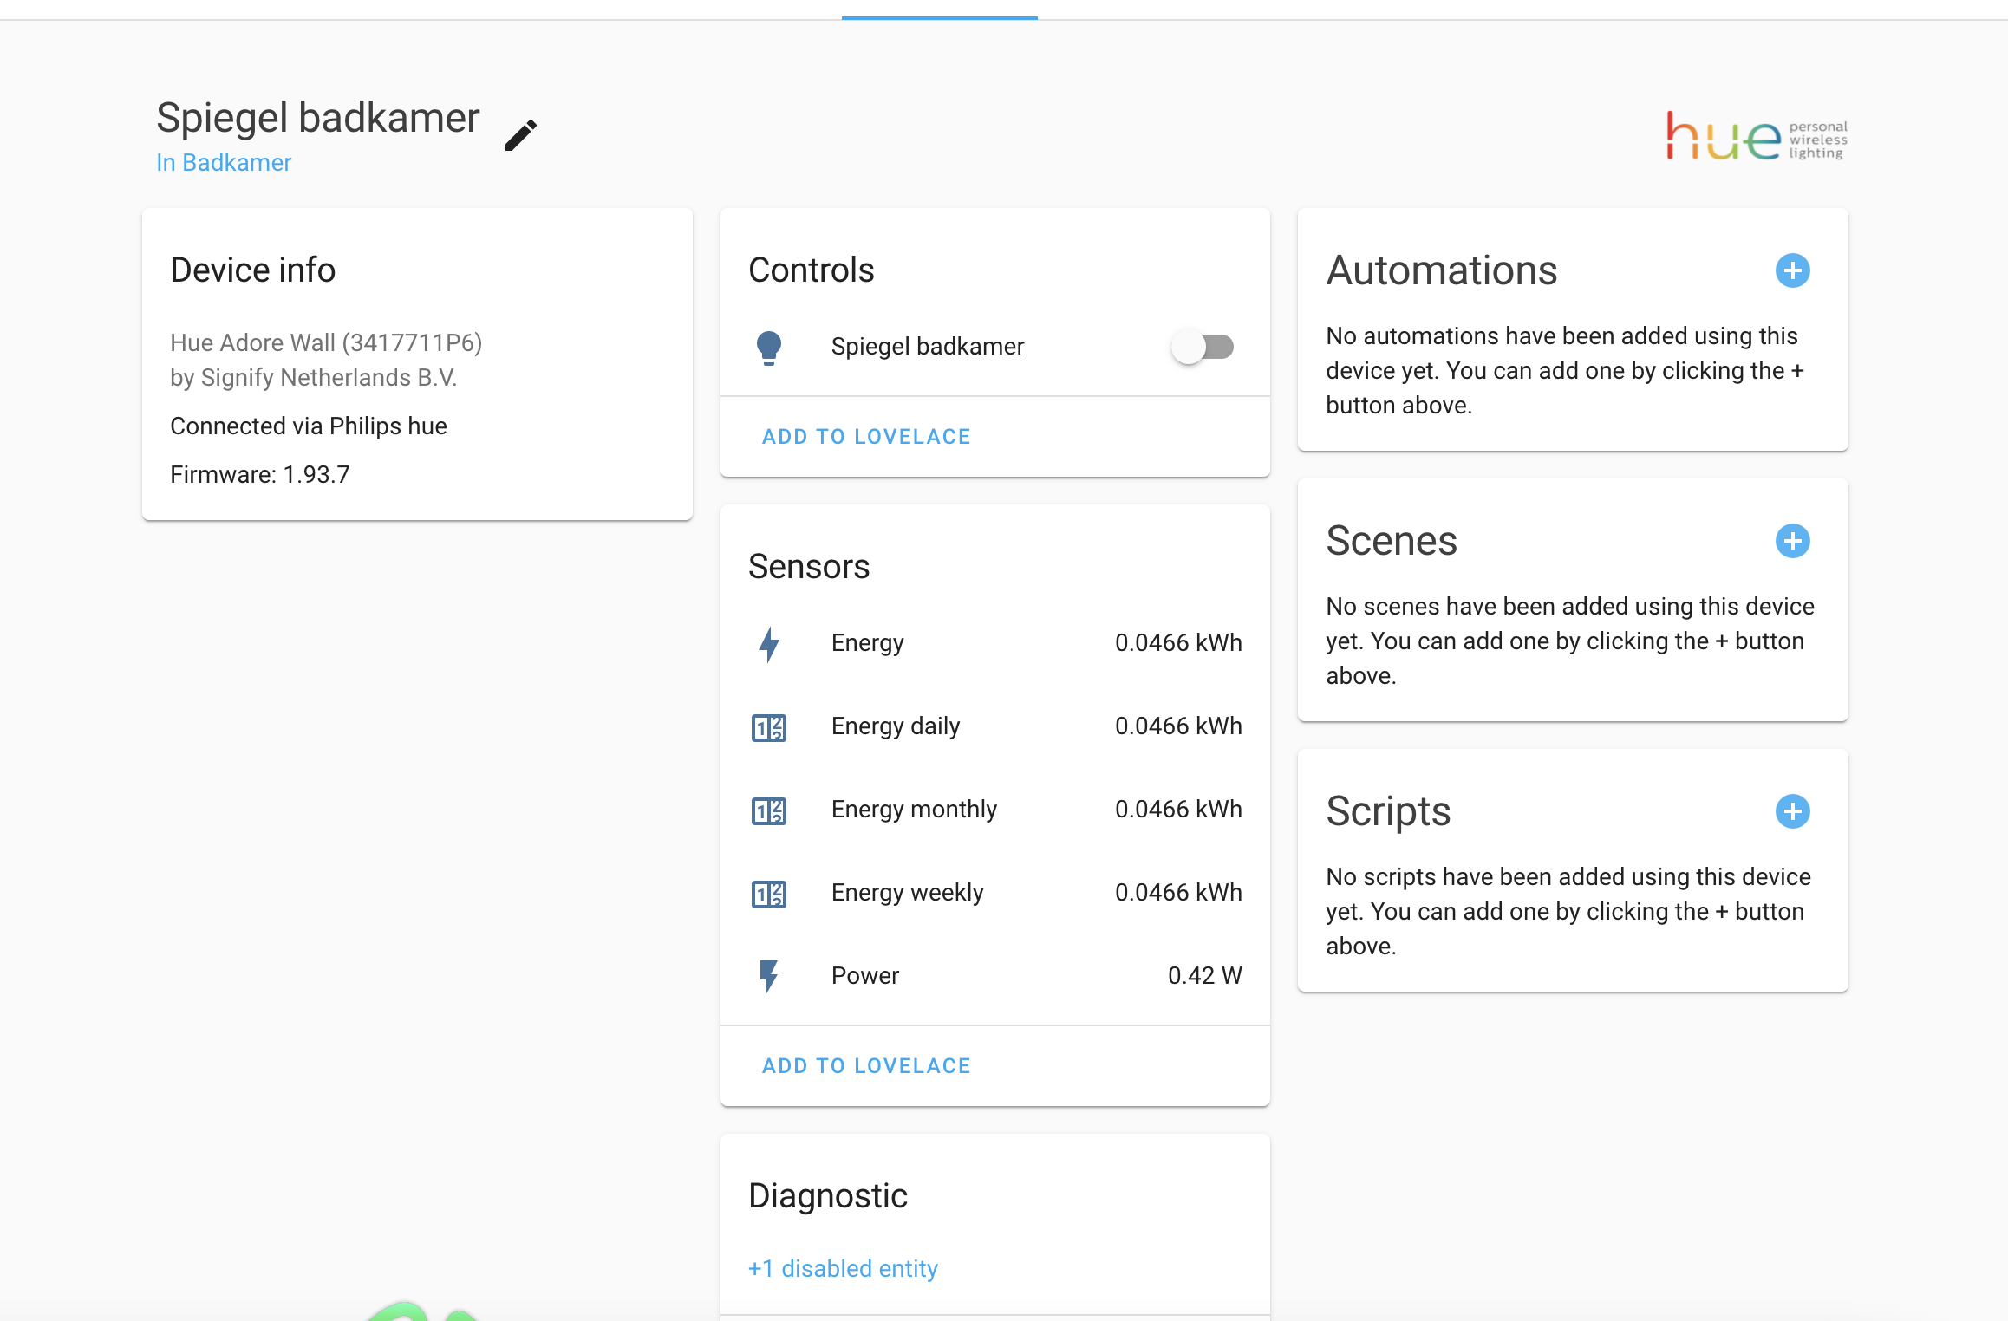Click the plus icon to add a scene
2008x1321 pixels.
pos(1793,541)
